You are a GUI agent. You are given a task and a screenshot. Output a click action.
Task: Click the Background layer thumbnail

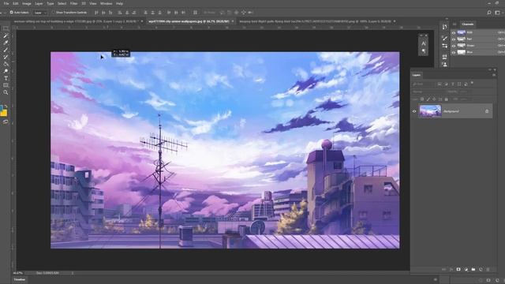tap(430, 111)
